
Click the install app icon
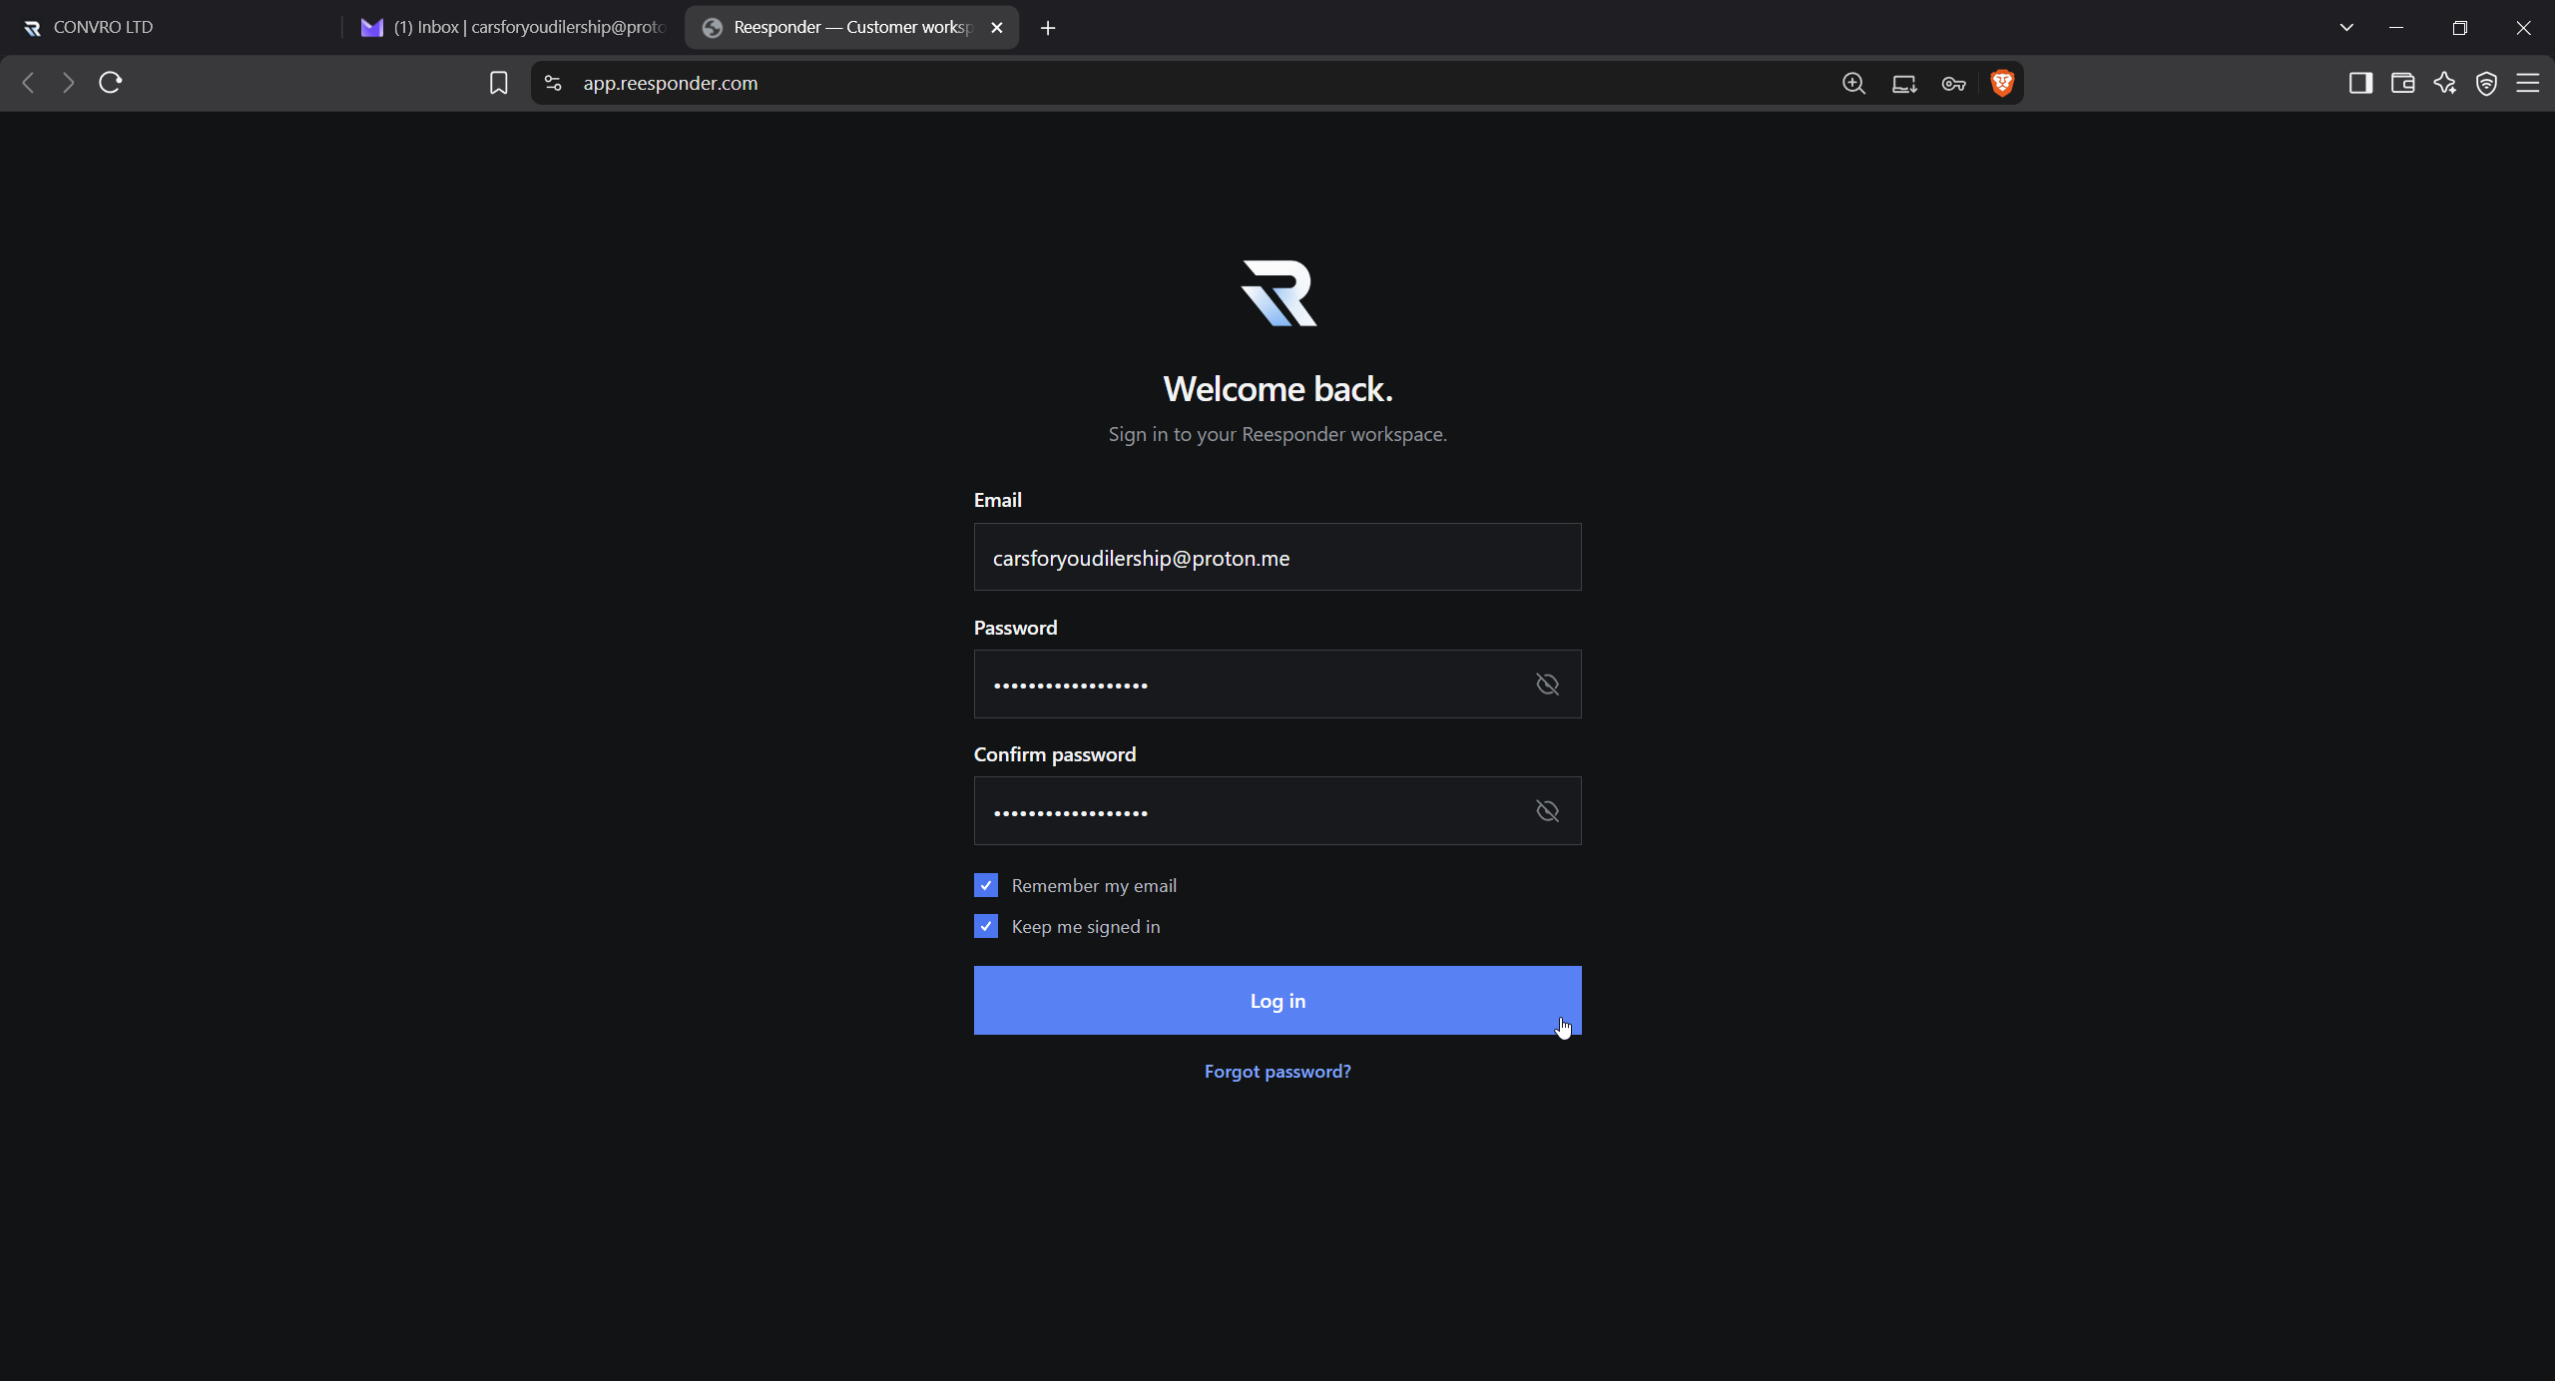coord(1904,84)
